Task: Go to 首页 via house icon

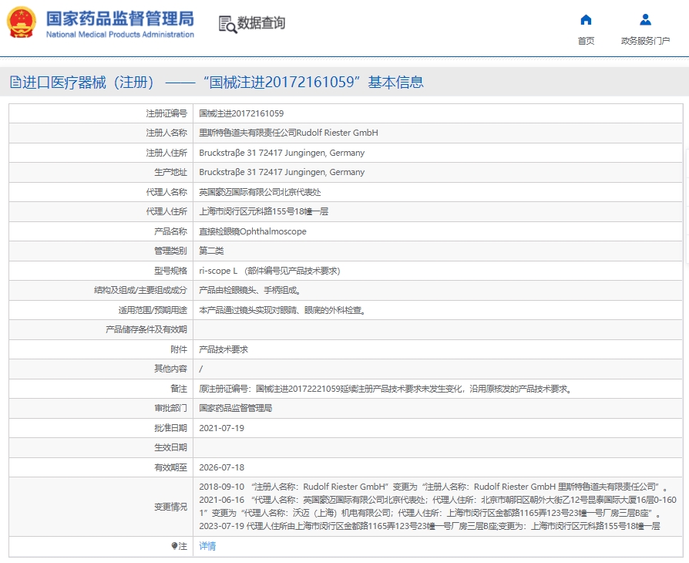Action: pos(586,20)
